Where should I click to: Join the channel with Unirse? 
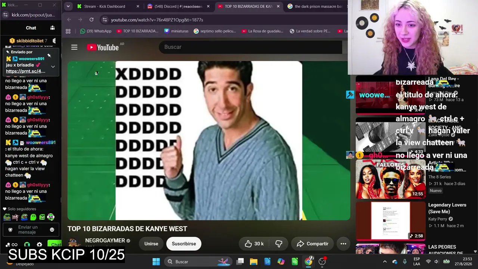(x=151, y=244)
